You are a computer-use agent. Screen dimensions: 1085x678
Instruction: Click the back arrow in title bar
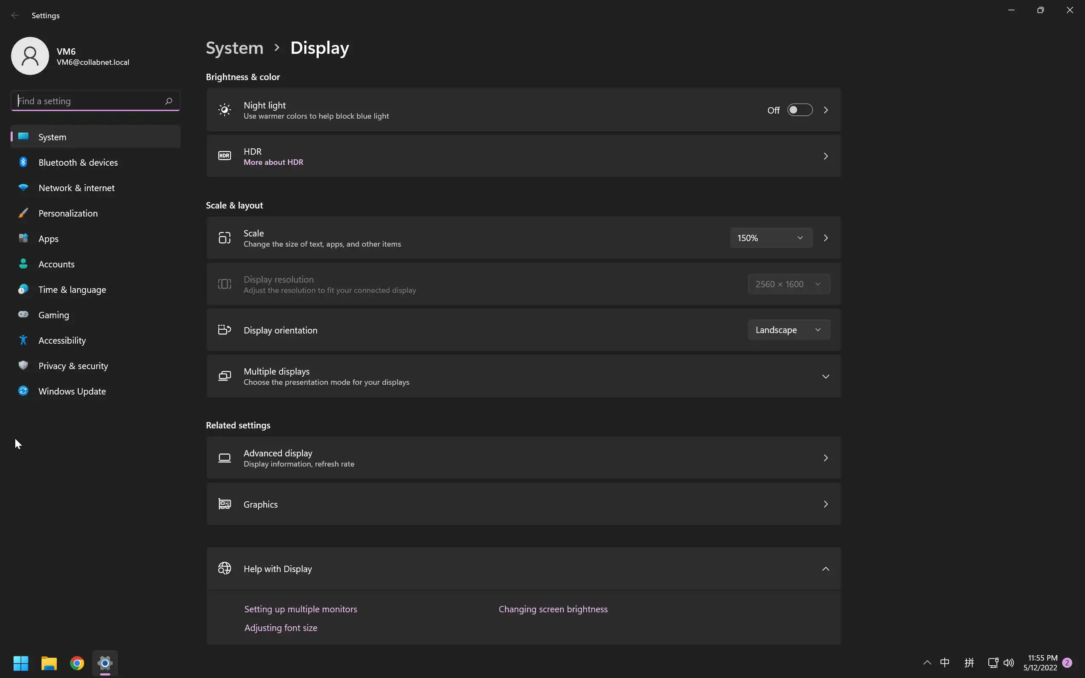click(15, 15)
